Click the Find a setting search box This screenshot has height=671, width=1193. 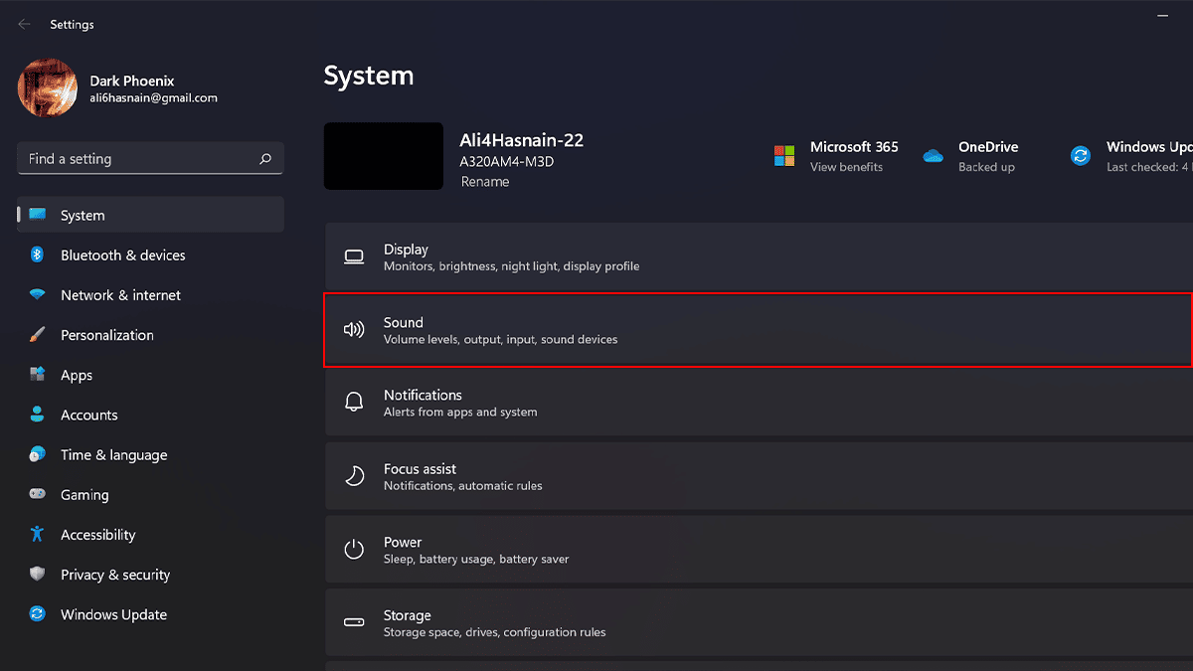139,159
